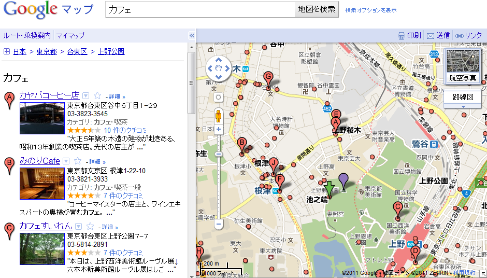Image resolution: width=487 pixels, height=278 pixels.
Task: Click the 上野公園 breadcrumb link
Action: pos(111,51)
